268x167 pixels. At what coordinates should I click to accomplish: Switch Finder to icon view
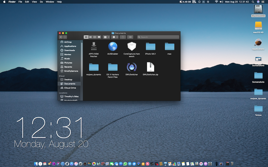86,37
